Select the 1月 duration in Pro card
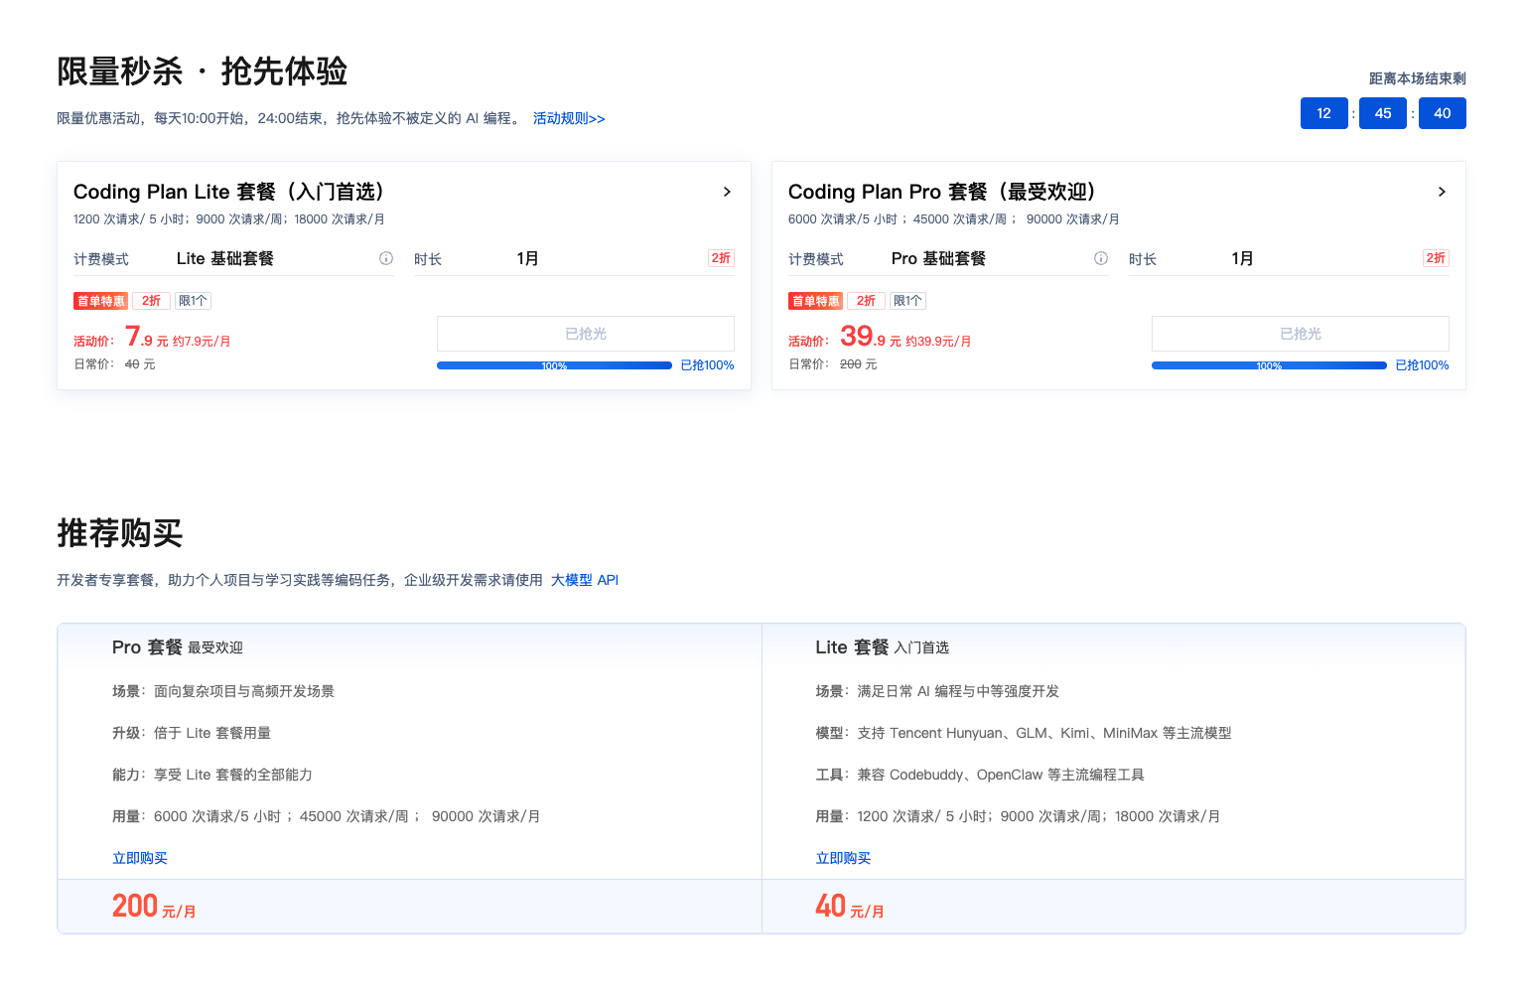Screen dimensions: 1525x998 [1243, 258]
